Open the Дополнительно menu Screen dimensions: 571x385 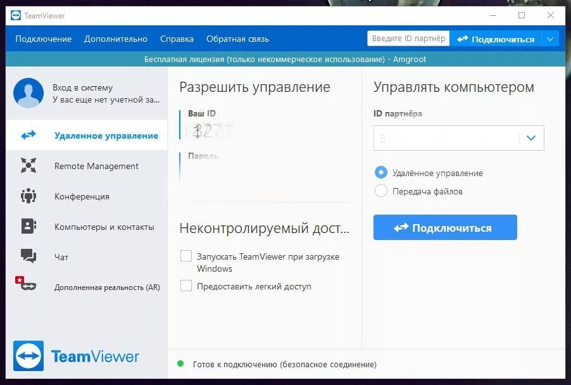click(116, 39)
